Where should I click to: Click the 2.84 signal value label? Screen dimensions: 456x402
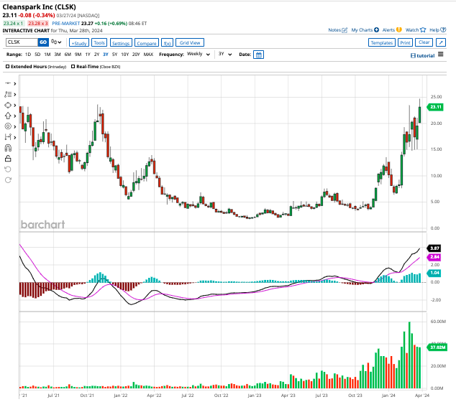tap(434, 257)
